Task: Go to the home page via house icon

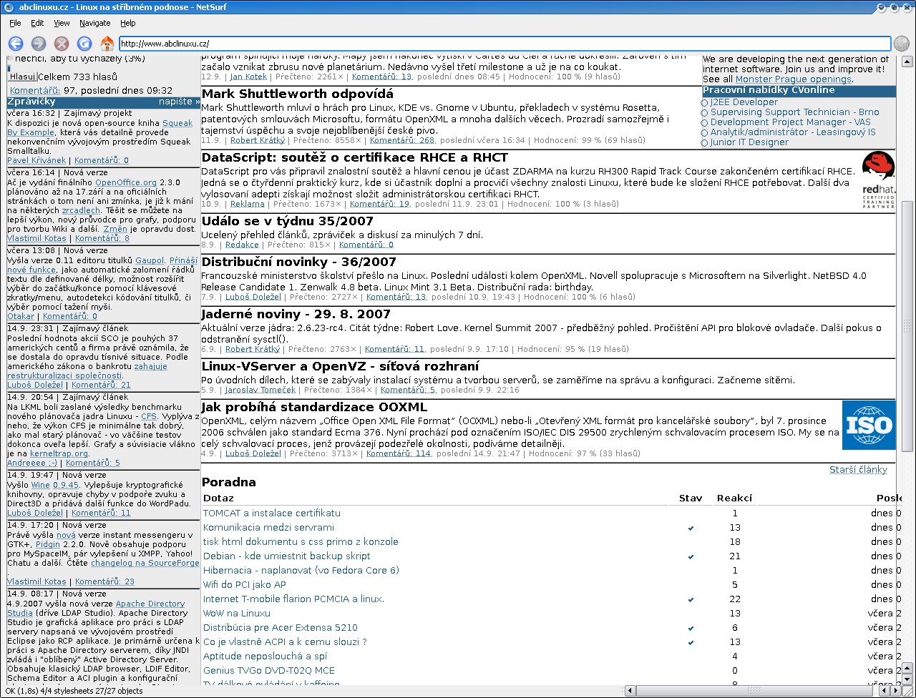Action: (107, 44)
